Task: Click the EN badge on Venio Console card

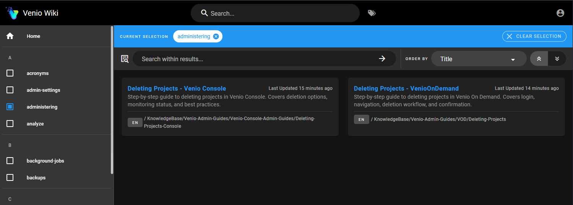Action: click(x=135, y=122)
